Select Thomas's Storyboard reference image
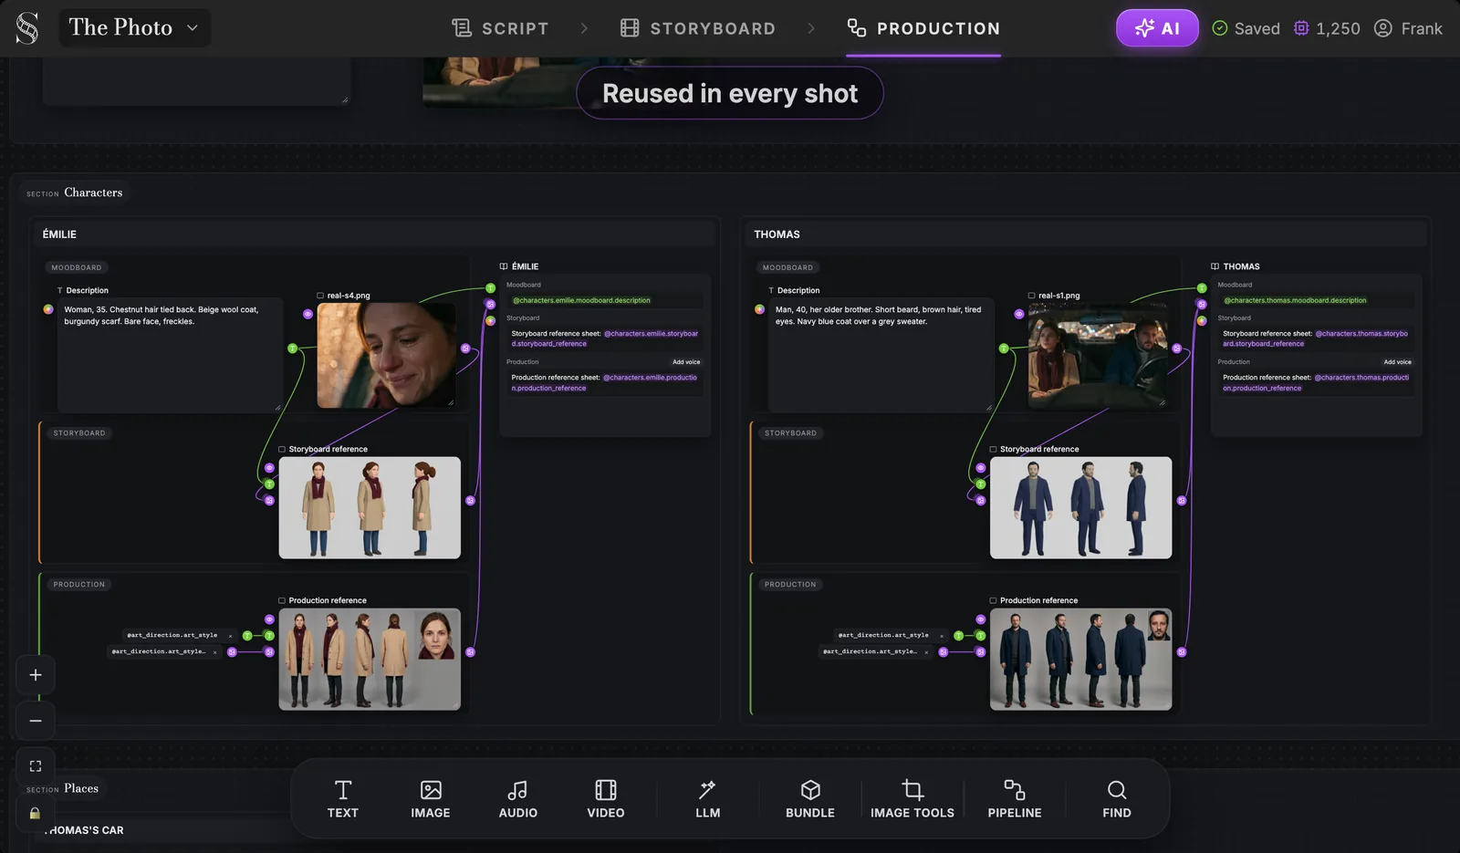Screen dimensions: 1460x853 [x=1081, y=507]
